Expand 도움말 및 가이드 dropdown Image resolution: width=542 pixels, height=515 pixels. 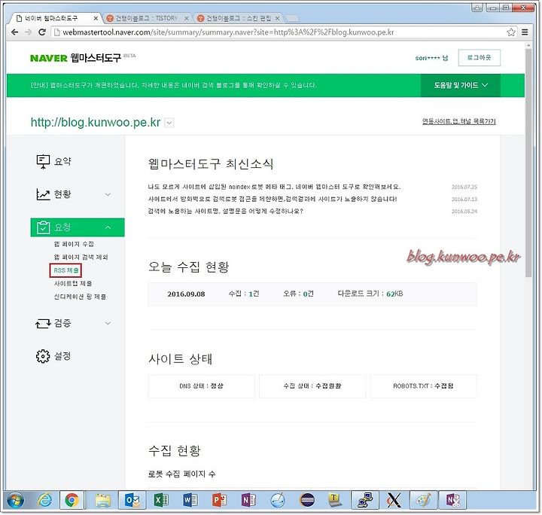click(461, 85)
